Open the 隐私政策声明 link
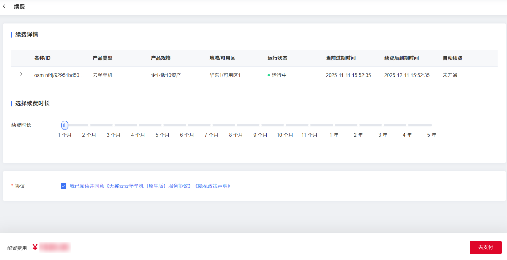This screenshot has width=507, height=260. point(213,186)
